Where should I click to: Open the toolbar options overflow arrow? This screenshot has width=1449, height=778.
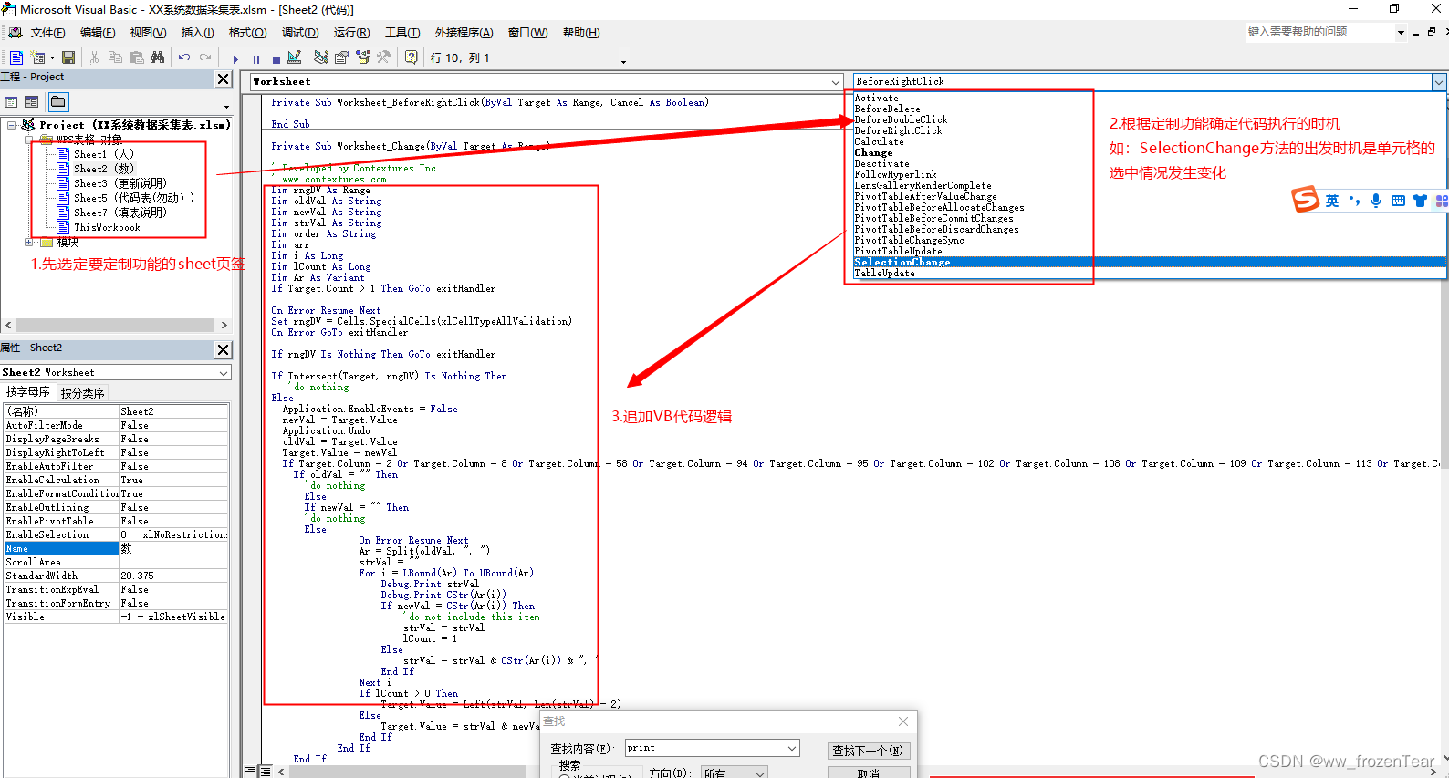(623, 61)
